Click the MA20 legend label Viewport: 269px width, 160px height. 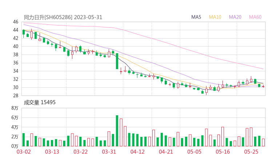(235, 17)
